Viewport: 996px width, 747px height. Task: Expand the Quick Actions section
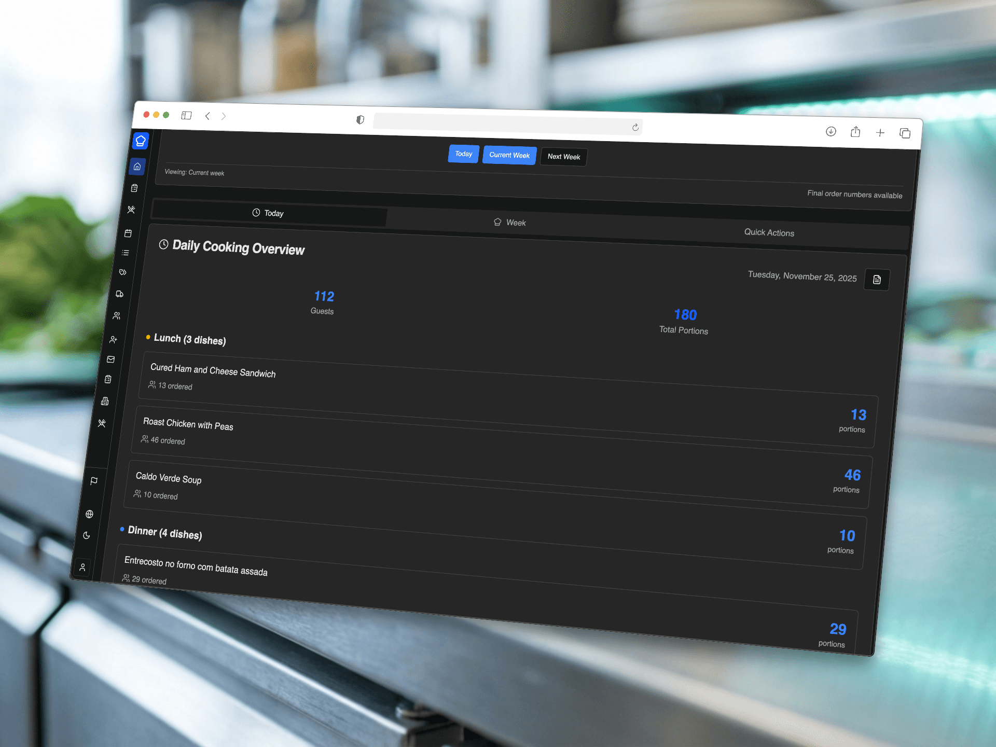click(x=769, y=233)
